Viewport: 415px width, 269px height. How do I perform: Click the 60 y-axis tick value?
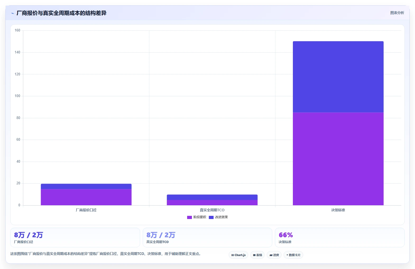(18, 140)
